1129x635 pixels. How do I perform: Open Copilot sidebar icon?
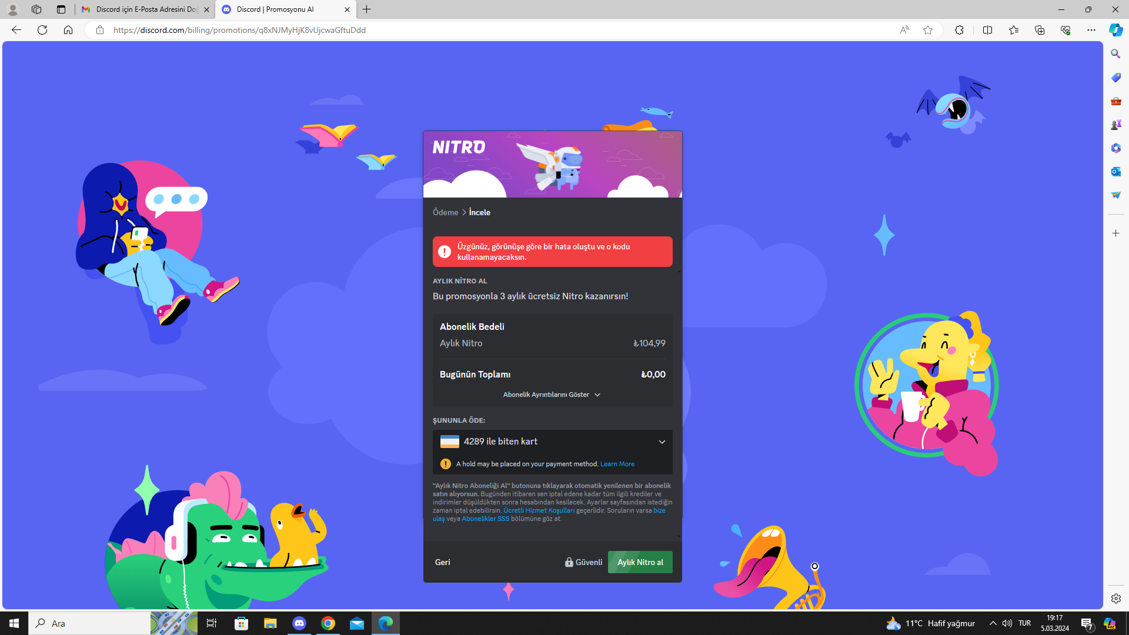(x=1115, y=30)
